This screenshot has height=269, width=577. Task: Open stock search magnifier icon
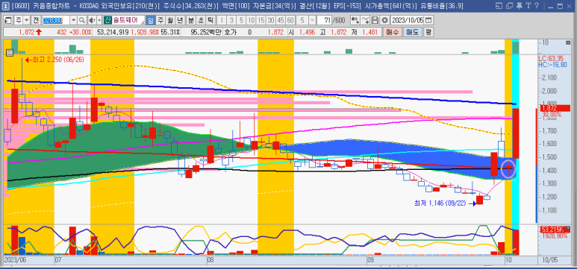point(81,20)
